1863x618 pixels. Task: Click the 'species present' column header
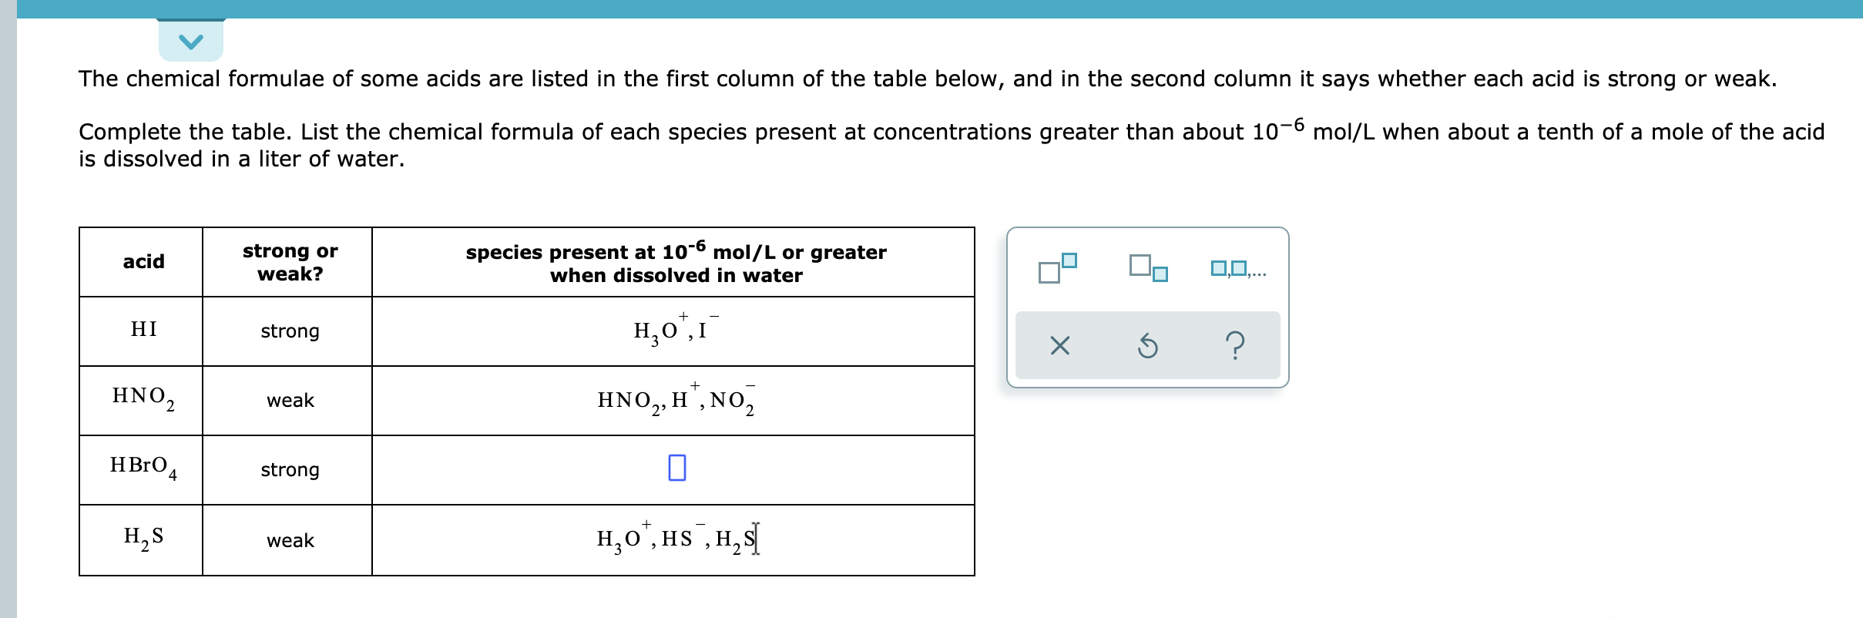click(x=675, y=264)
